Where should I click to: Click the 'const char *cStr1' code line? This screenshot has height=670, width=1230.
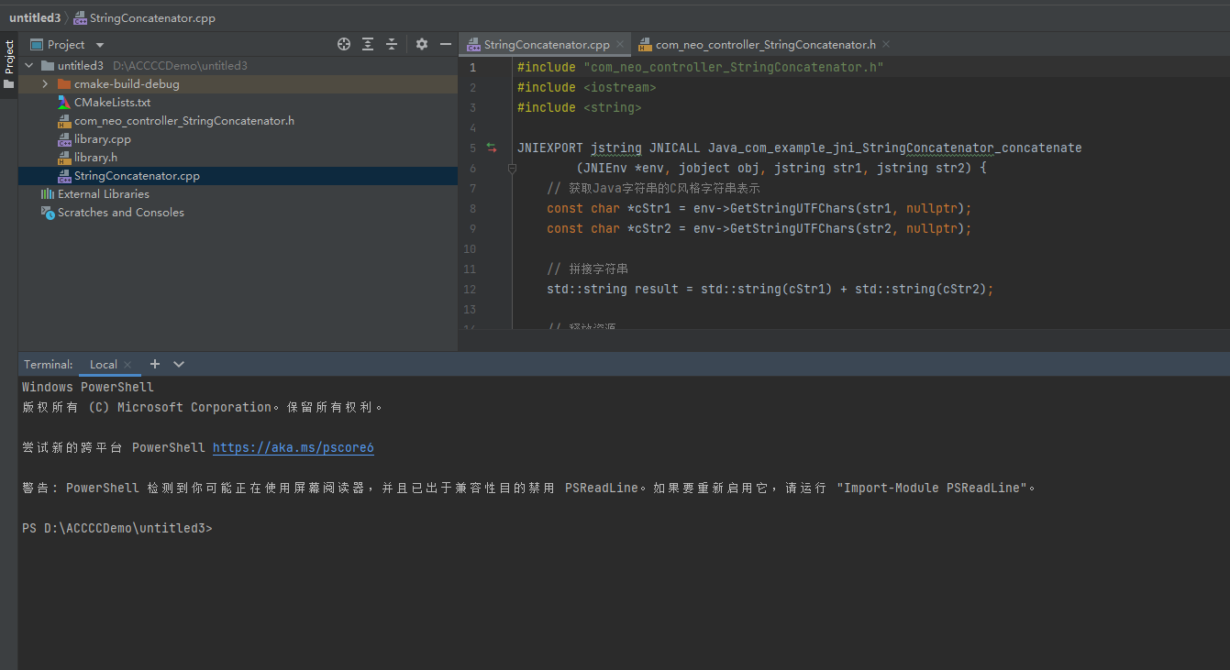coord(759,209)
